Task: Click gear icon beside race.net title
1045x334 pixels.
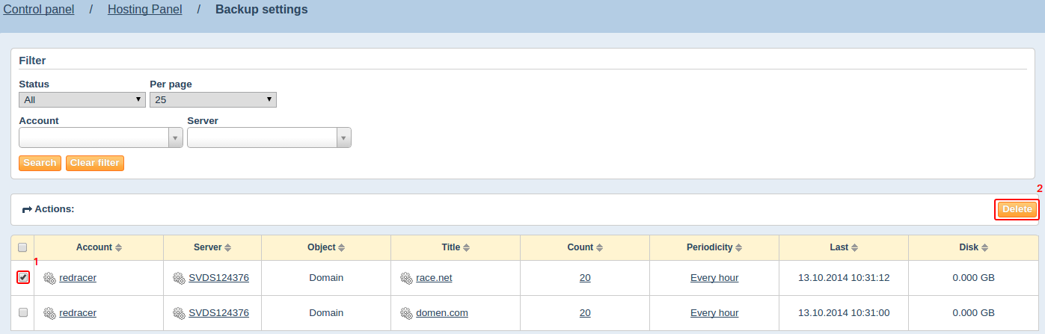Action: click(x=406, y=278)
